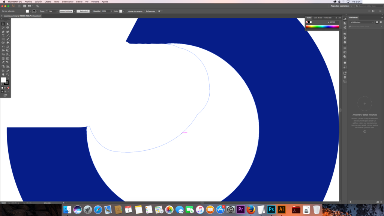Pick a hue from the color spectrum bar
The height and width of the screenshot is (216, 384).
pos(322,27)
